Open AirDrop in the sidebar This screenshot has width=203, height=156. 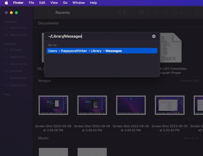point(13,50)
